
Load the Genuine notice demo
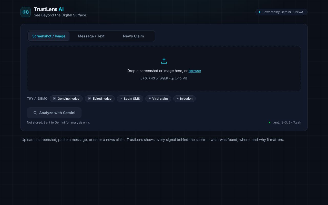tap(66, 99)
